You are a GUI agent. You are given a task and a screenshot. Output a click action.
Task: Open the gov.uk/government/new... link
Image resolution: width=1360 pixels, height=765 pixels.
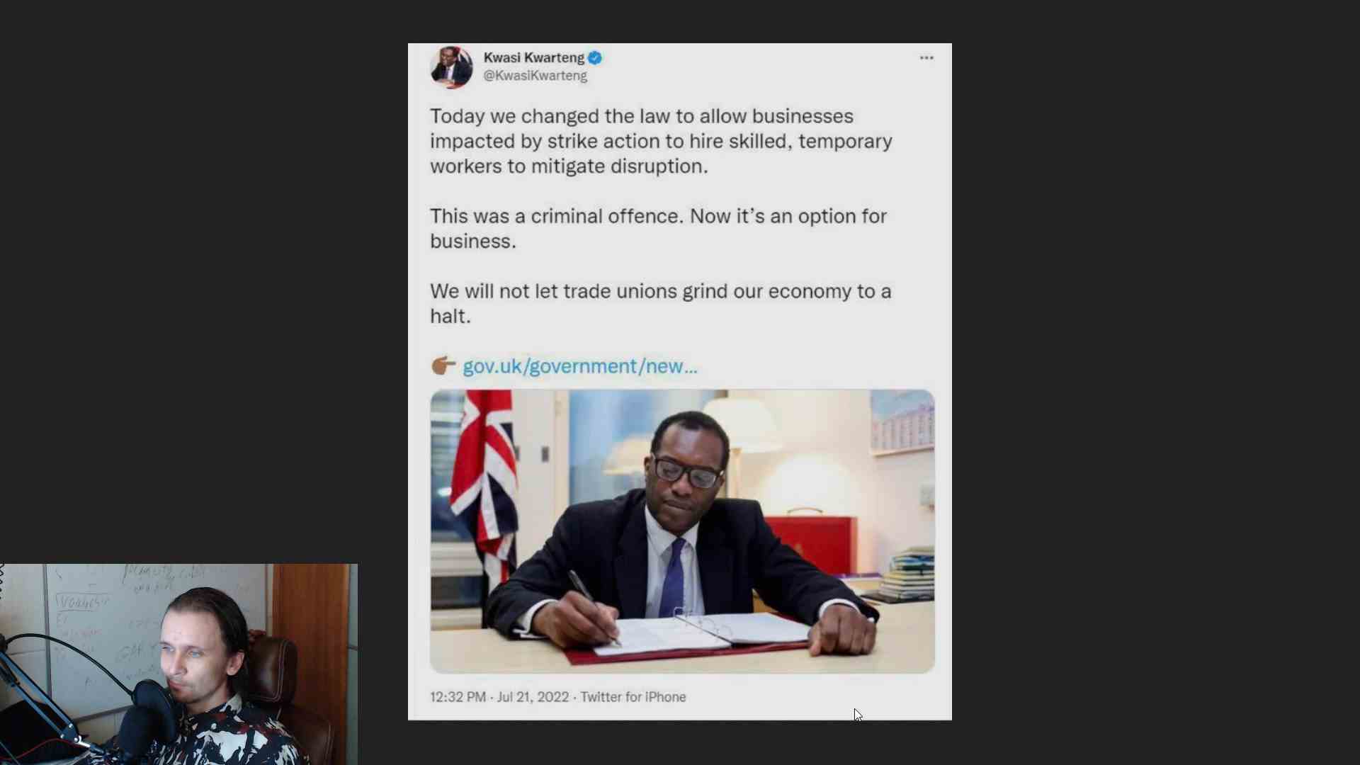(x=580, y=366)
